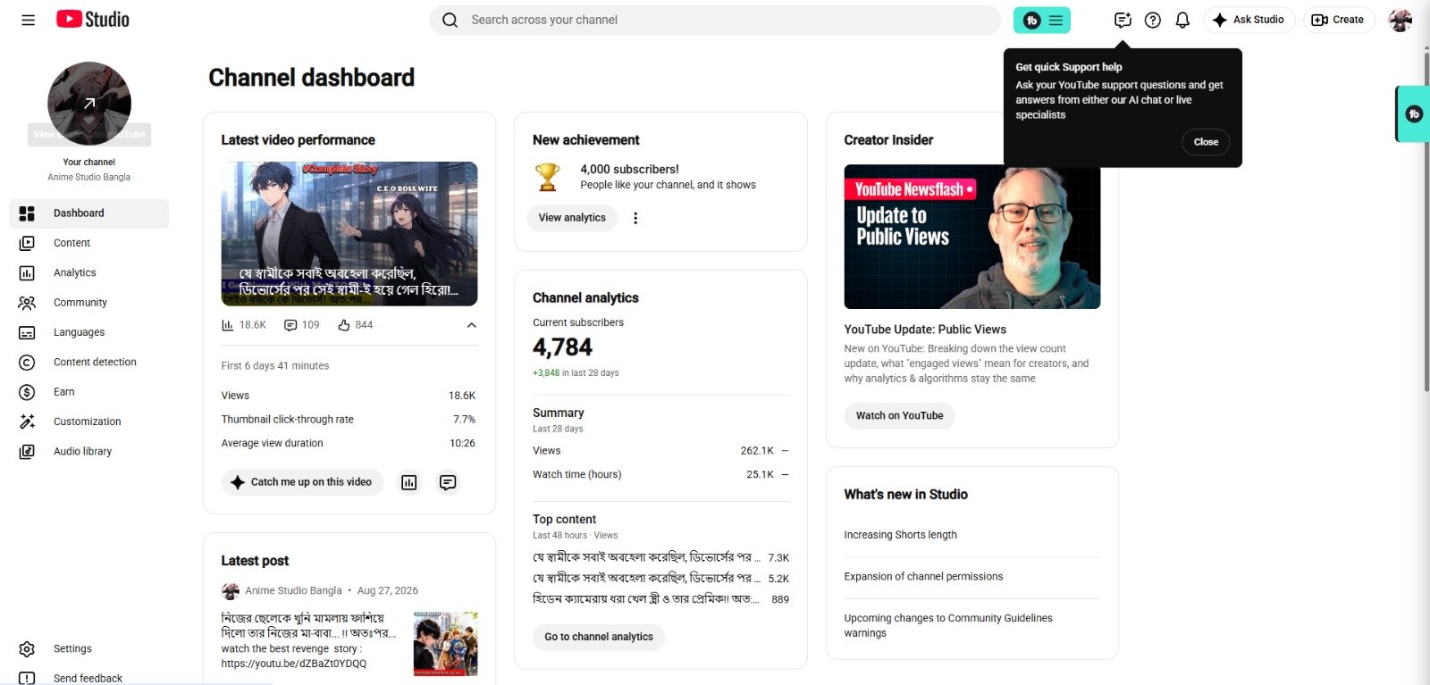
Task: Click the 844 likes thumbs-up icon
Action: 344,325
